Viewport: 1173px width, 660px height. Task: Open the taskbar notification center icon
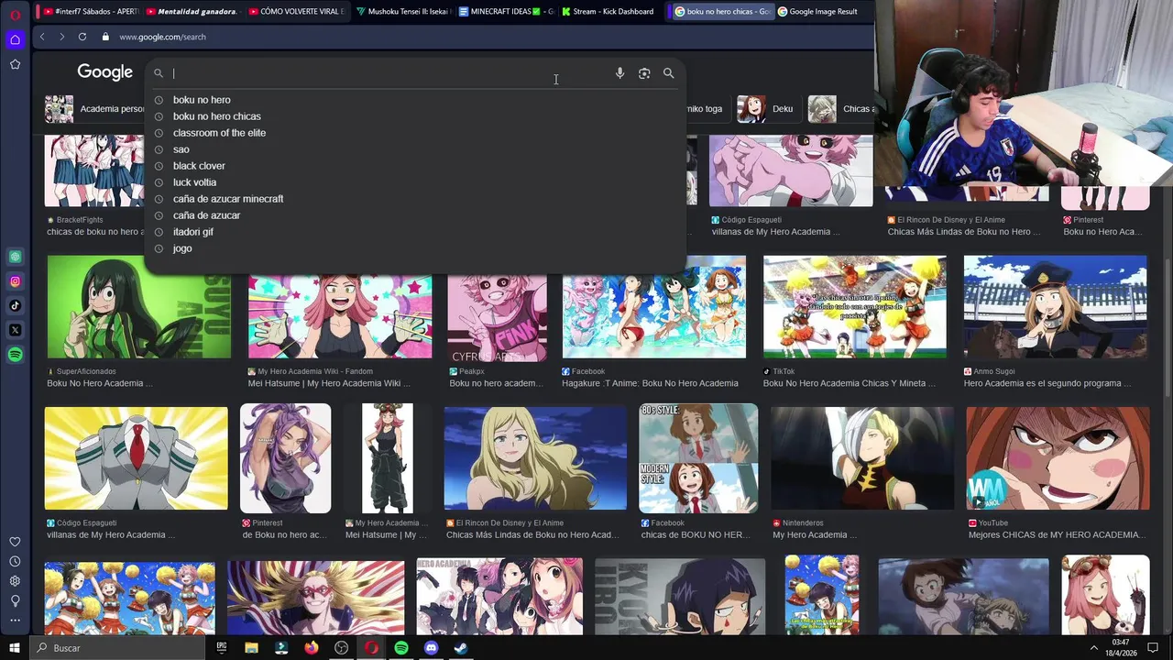(1153, 648)
